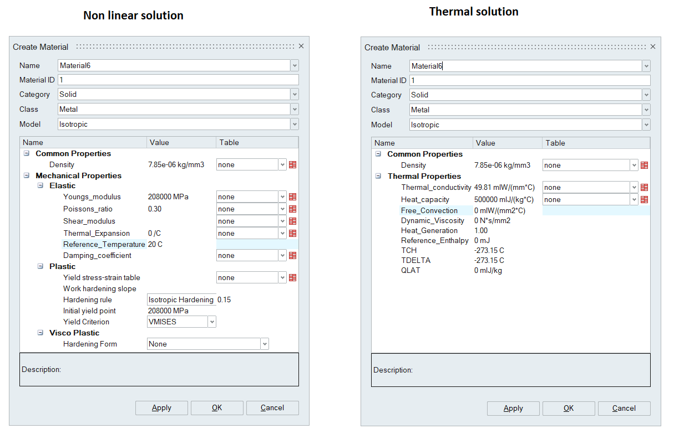Screen dimensions: 674x434
Task: Click OK in the thermal solution dialog
Action: [569, 409]
